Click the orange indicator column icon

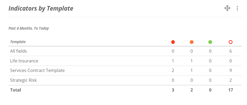(192, 42)
